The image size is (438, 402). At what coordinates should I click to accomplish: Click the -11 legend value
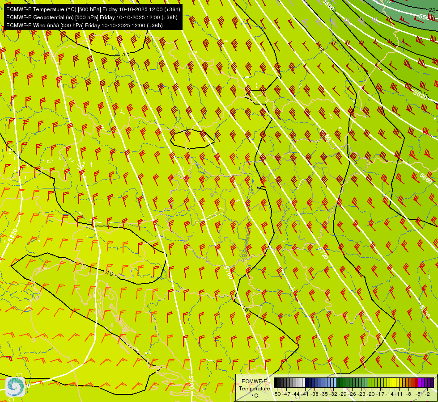pyautogui.click(x=399, y=394)
